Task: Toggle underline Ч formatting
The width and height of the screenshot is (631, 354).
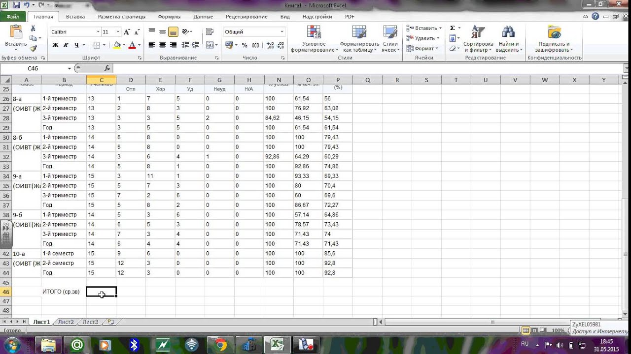Action: coord(76,45)
